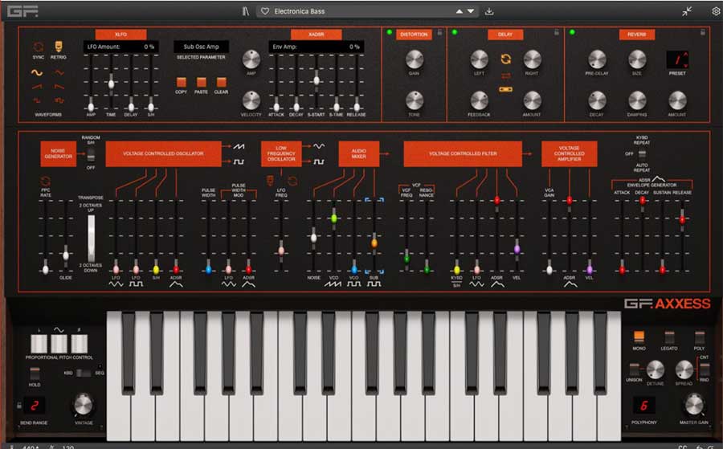Toggle the Delay power LED

455,32
